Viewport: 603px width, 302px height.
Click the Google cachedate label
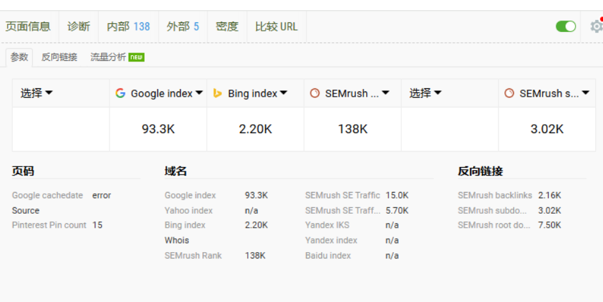(x=47, y=195)
